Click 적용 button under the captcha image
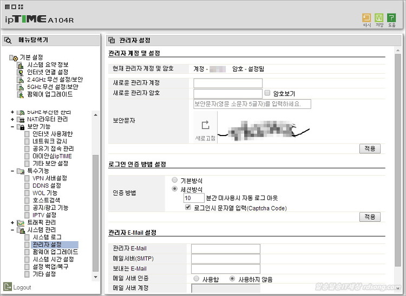 [x=370, y=149]
